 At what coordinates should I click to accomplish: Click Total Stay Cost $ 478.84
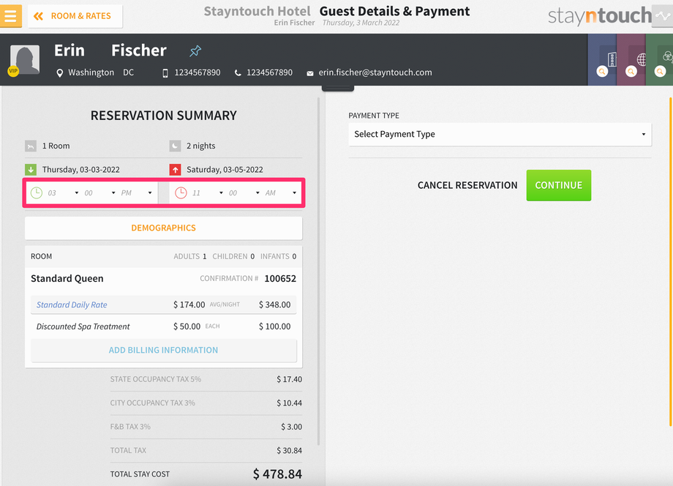206,474
